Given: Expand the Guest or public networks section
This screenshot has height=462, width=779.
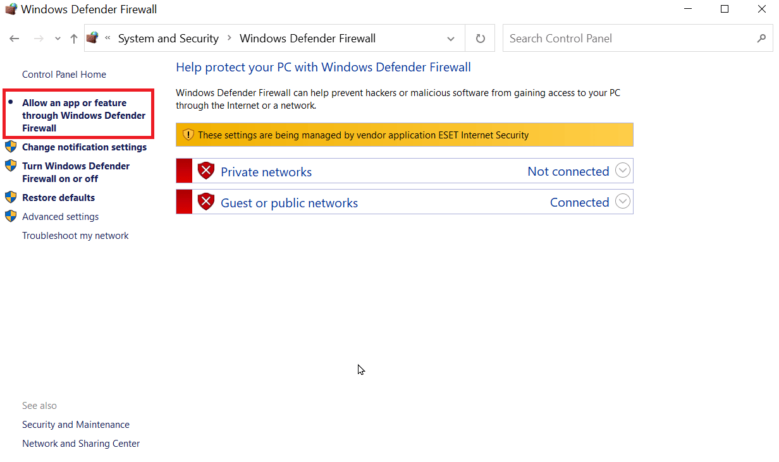Looking at the screenshot, I should 623,202.
